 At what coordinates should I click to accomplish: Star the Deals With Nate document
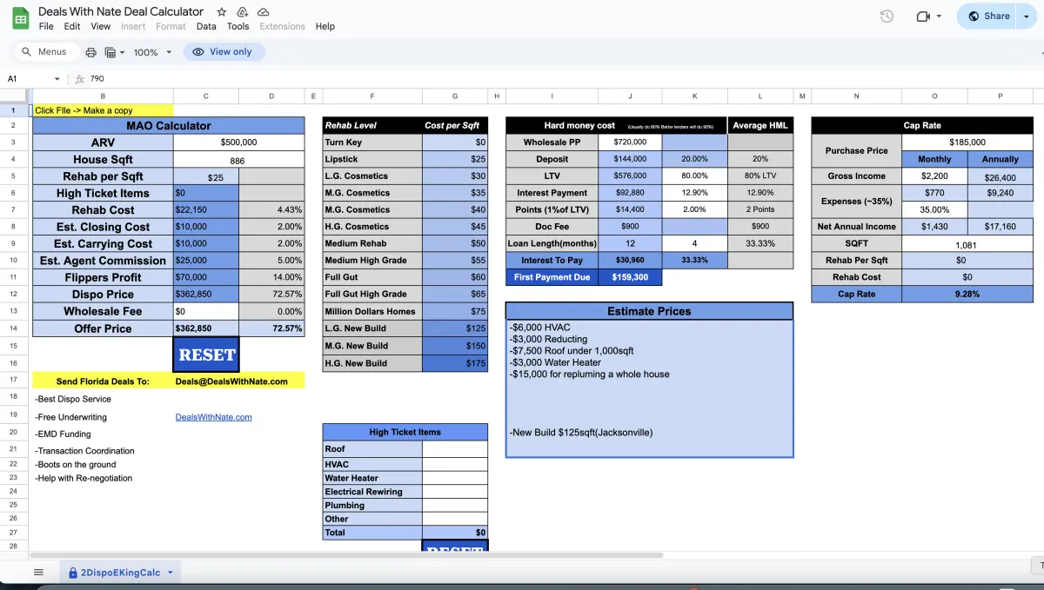[221, 12]
